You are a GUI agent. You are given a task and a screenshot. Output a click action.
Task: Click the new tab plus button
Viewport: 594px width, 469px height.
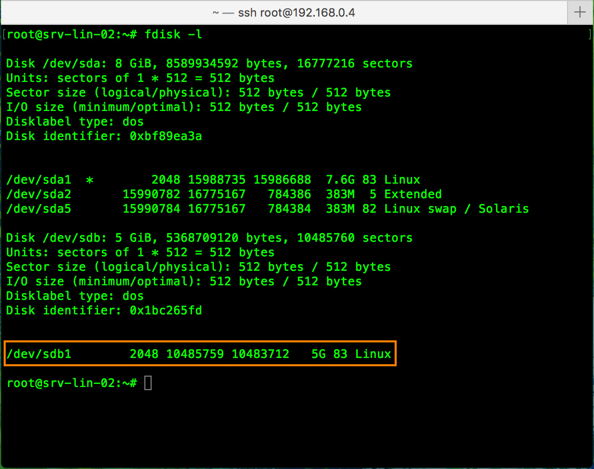point(579,12)
